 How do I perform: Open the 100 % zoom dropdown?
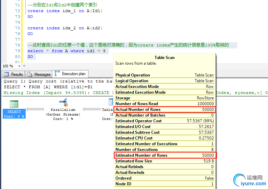coord(19,66)
